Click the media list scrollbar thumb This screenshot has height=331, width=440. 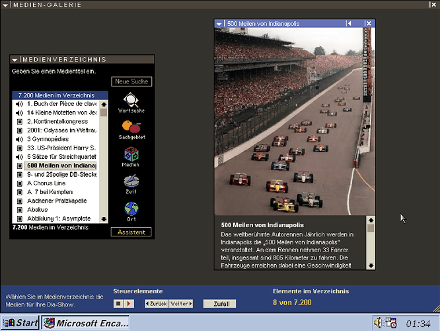pyautogui.click(x=104, y=113)
